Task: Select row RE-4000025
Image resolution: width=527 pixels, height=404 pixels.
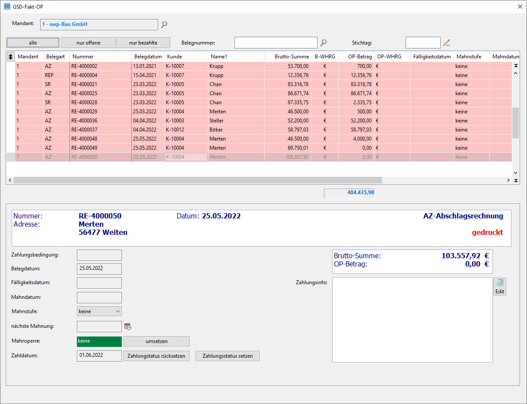Action: pyautogui.click(x=263, y=93)
